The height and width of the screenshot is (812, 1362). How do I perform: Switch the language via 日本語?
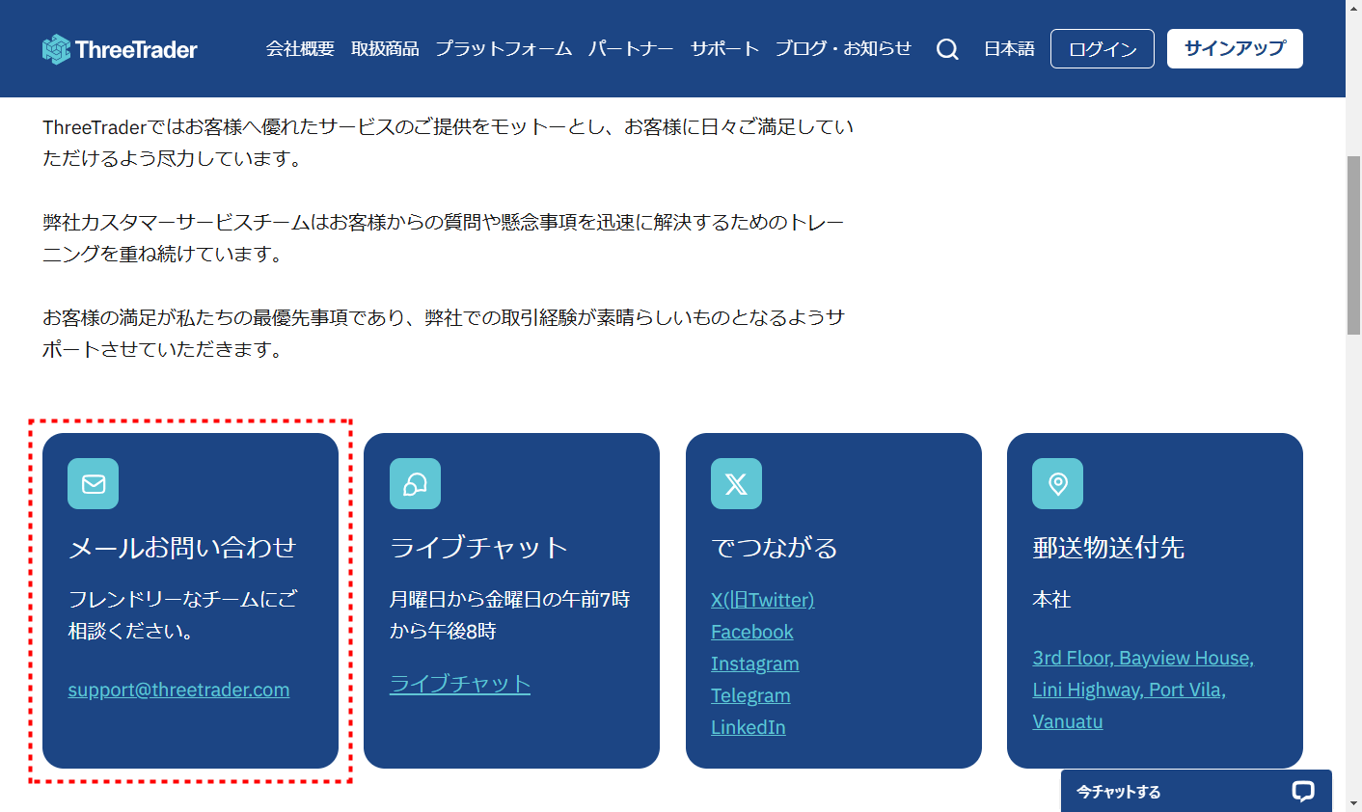(x=1008, y=48)
